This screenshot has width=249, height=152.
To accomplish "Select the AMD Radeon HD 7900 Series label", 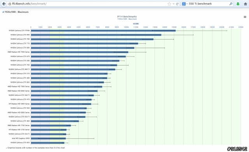I will point(19,52).
